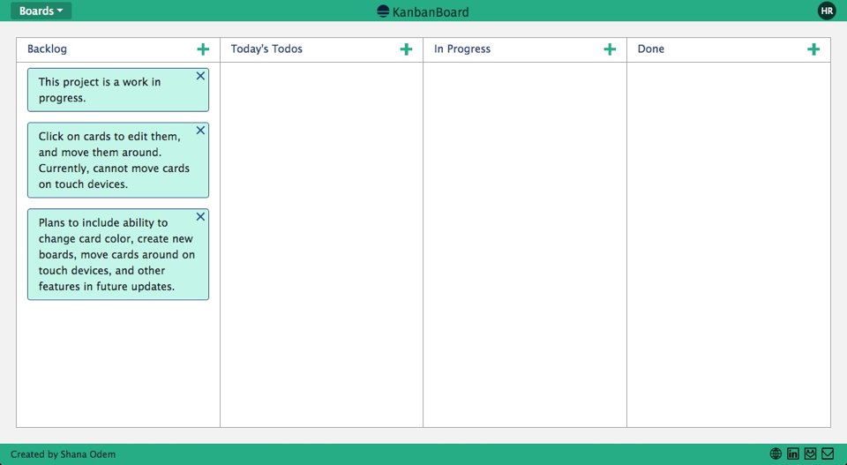Click the AngelList-style icon in footer
847x465 pixels.
(810, 454)
